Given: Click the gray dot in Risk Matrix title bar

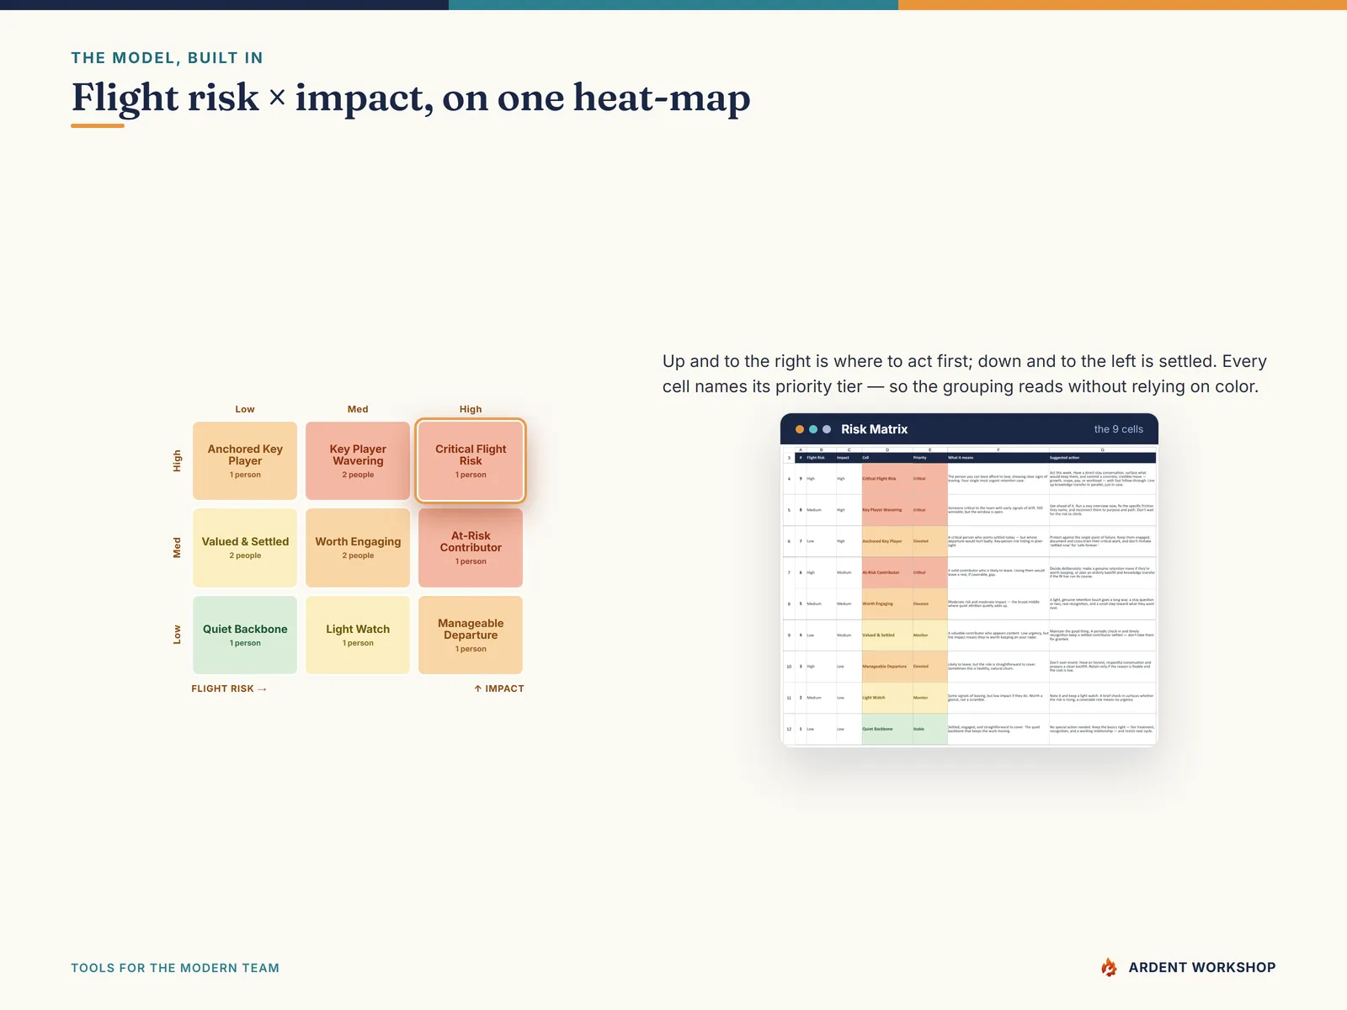Looking at the screenshot, I should tap(827, 429).
